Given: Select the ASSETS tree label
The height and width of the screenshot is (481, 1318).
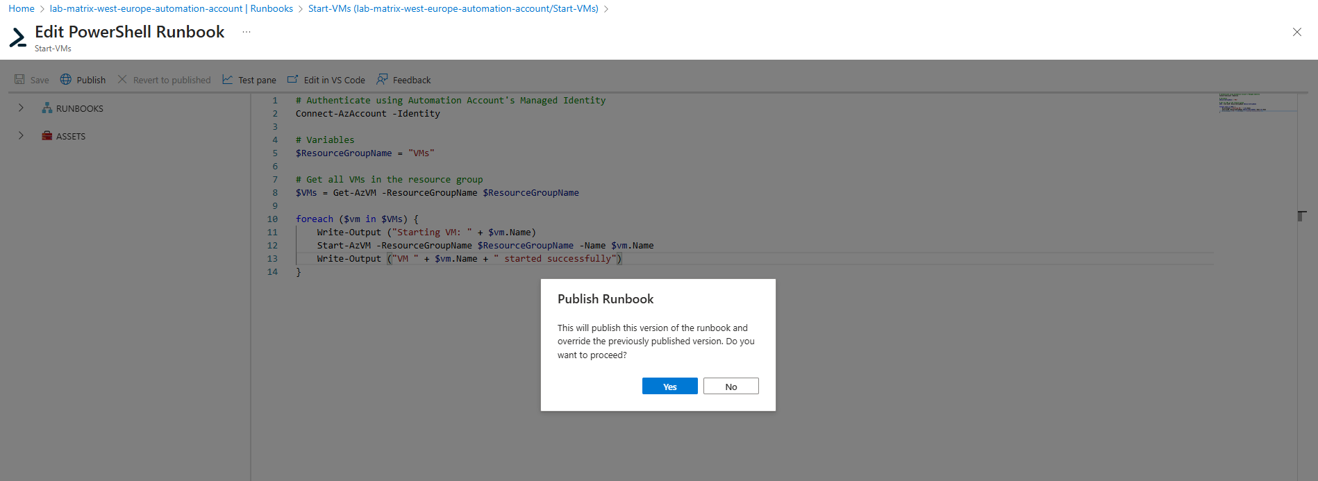Looking at the screenshot, I should pyautogui.click(x=71, y=136).
